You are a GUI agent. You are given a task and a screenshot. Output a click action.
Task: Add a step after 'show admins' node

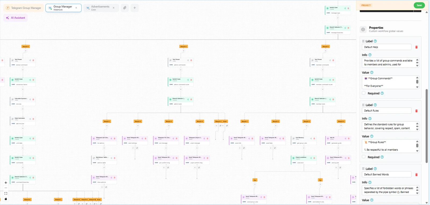[x=102, y=187]
